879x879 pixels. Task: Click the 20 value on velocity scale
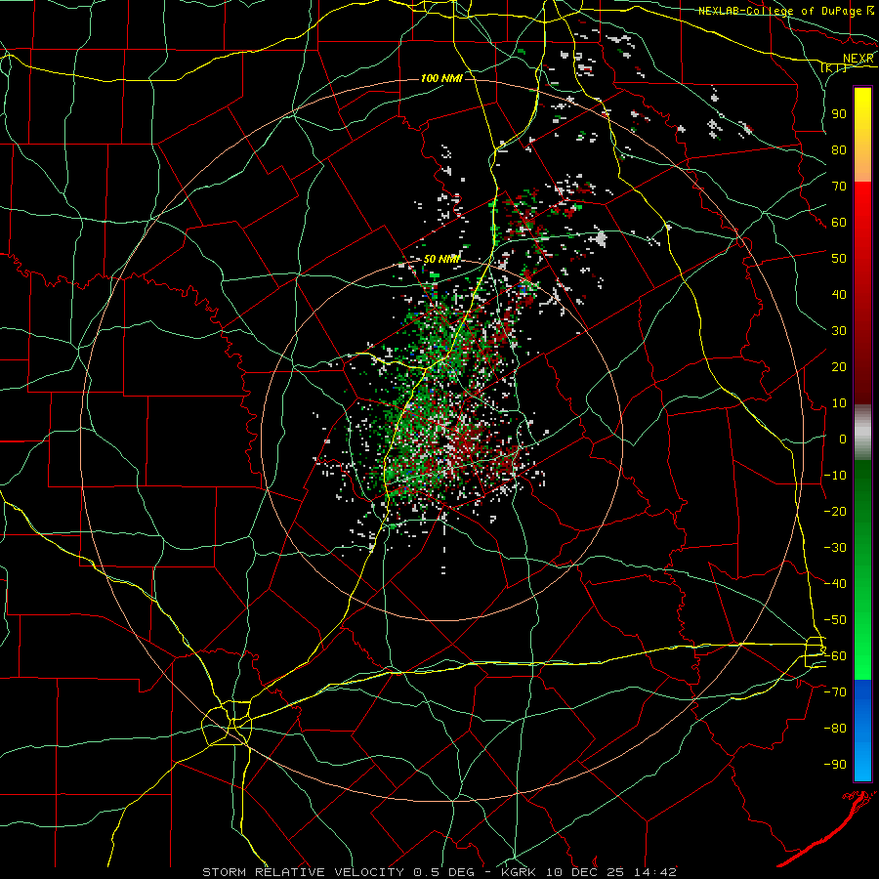point(839,366)
